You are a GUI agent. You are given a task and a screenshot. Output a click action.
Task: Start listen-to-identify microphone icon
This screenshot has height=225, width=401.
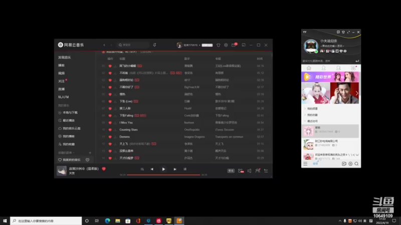coord(154,45)
